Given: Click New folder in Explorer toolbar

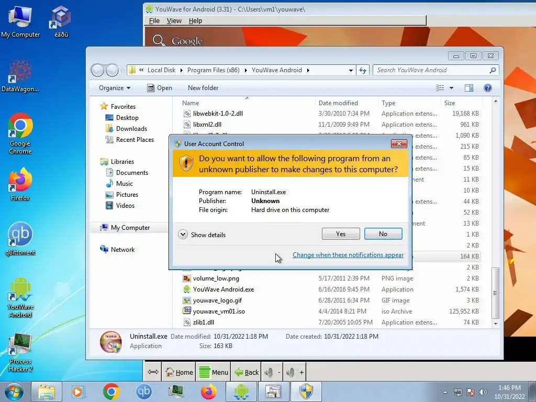Looking at the screenshot, I should (x=203, y=88).
